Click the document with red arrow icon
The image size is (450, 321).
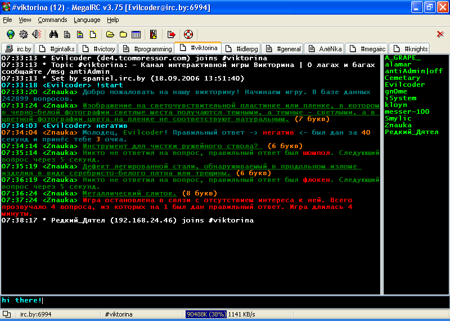tap(171, 34)
